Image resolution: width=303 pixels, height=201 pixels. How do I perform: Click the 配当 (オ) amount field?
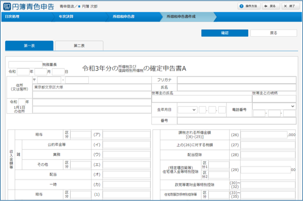126,175
